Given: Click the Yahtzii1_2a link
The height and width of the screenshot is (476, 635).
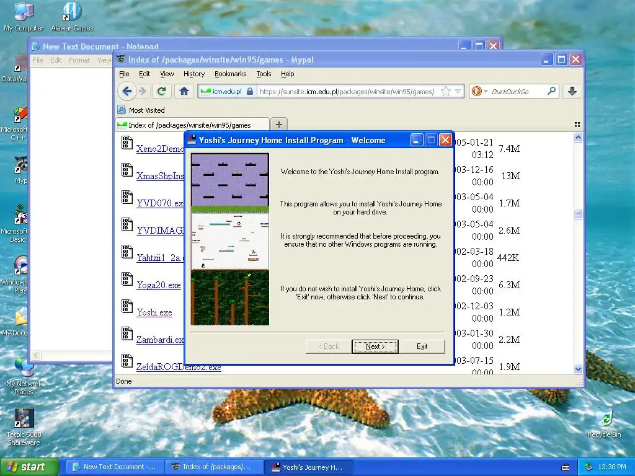Looking at the screenshot, I should [x=160, y=258].
